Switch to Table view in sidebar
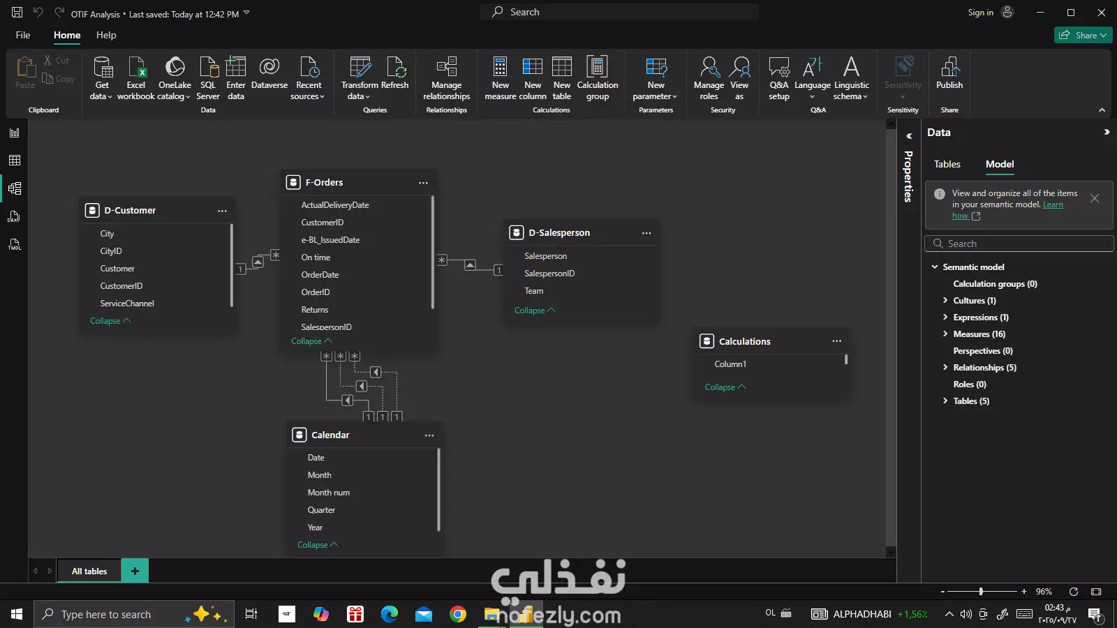1117x628 pixels. [x=15, y=160]
